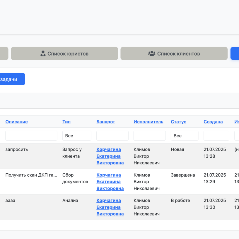Focus the Описание filter input
This screenshot has width=239, height=239.
tap(31, 136)
